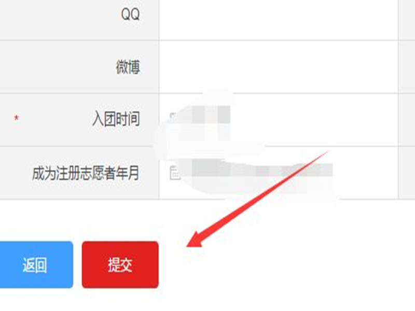The width and height of the screenshot is (415, 311).
Task: Open the calendar icon in 成为注册志愿者年月 field
Action: point(175,173)
